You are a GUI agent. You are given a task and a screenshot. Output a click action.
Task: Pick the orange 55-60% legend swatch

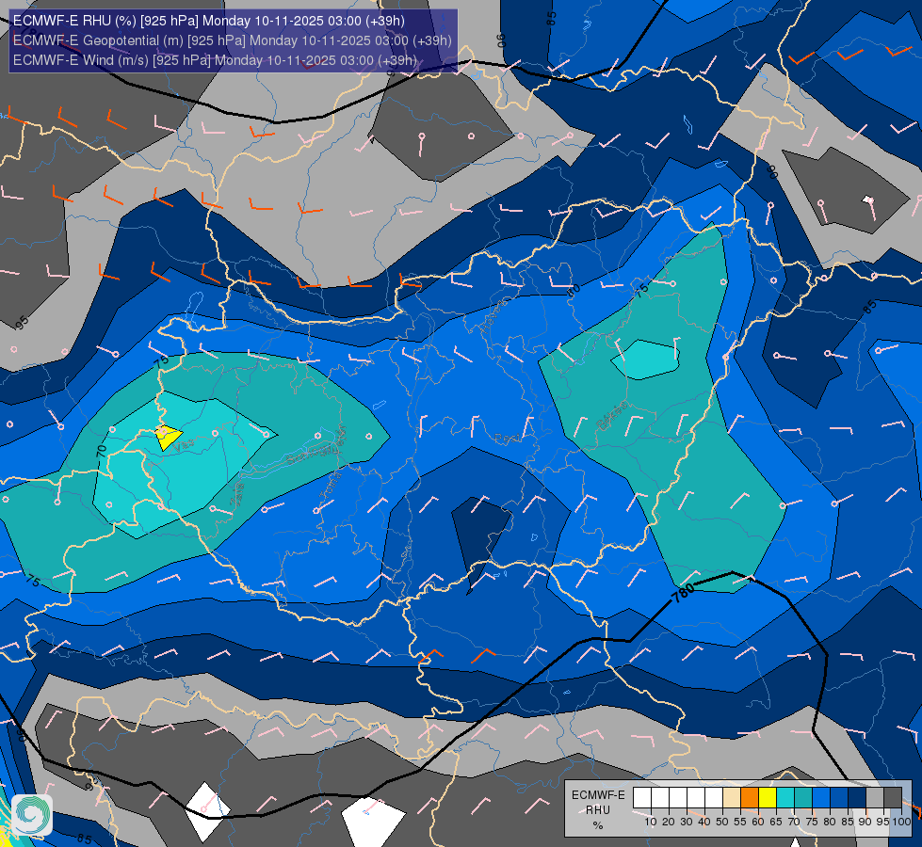coord(750,798)
